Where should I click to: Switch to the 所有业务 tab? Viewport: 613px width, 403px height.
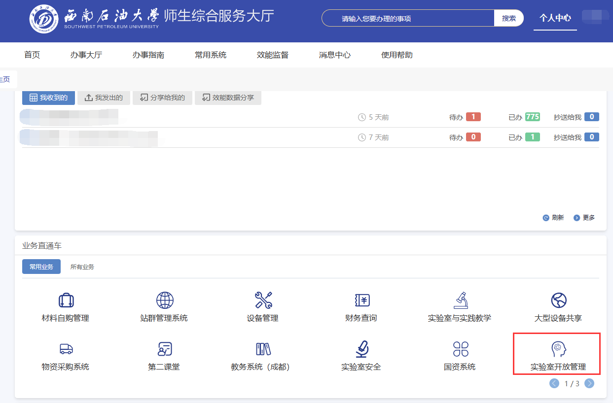(82, 267)
